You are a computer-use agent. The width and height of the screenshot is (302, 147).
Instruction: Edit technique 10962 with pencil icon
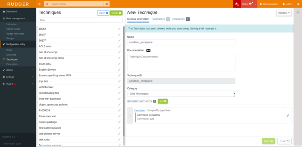(x=119, y=29)
